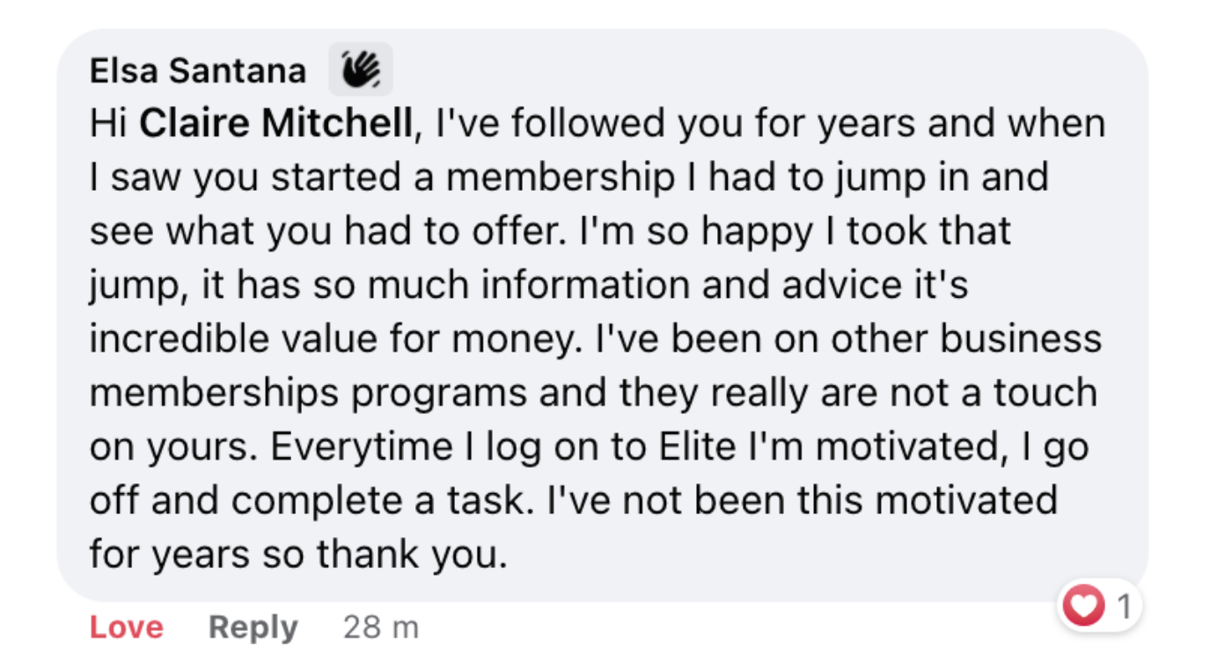Reply to Elsa Santana's comment
The width and height of the screenshot is (1232, 668).
click(253, 628)
